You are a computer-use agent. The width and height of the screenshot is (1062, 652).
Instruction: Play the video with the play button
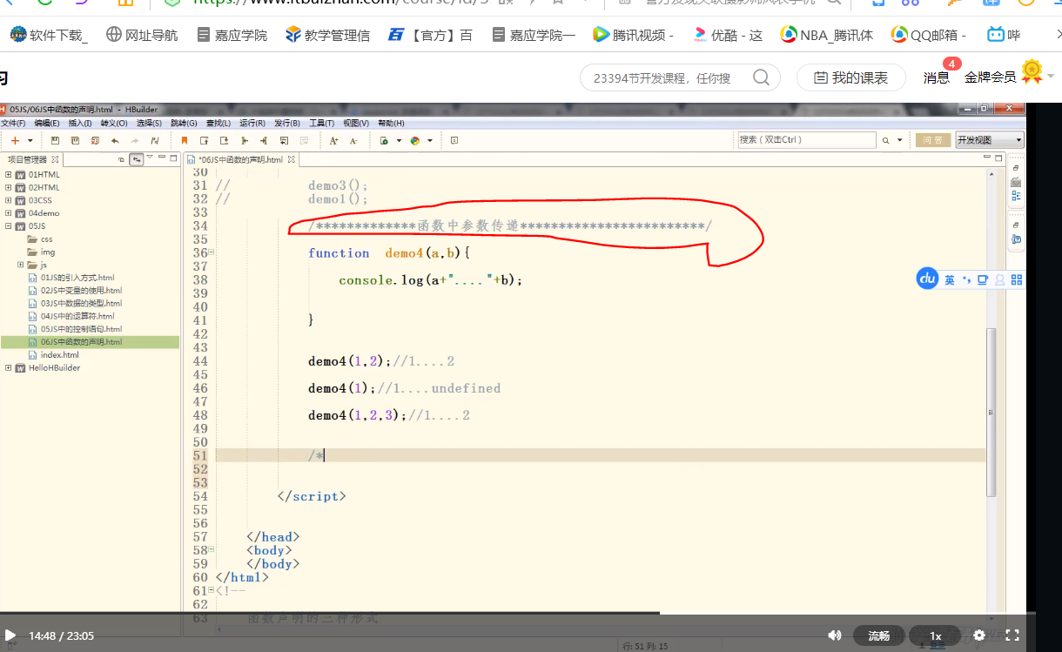point(10,635)
